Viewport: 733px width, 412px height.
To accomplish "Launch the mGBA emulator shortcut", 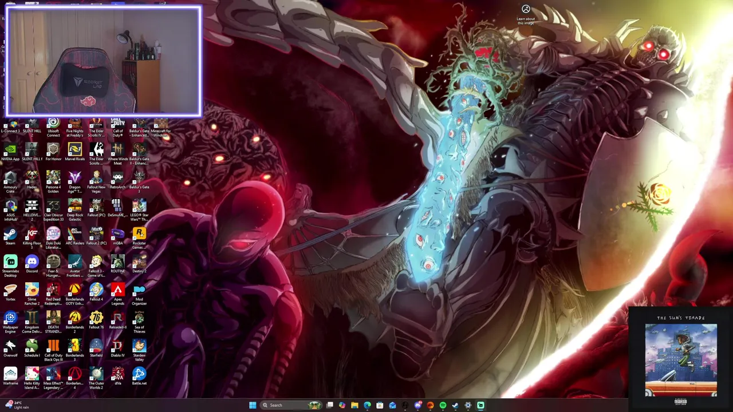I will [117, 237].
